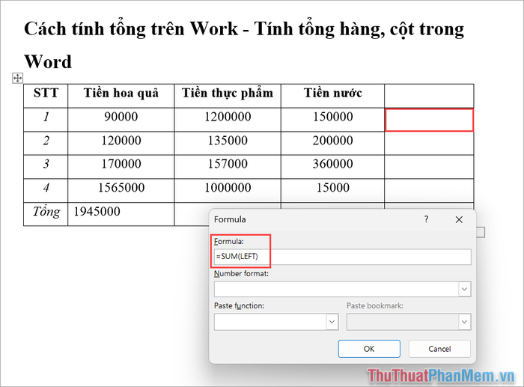The height and width of the screenshot is (387, 524).
Task: Click the STT cell numbered 1
Action: coord(46,120)
